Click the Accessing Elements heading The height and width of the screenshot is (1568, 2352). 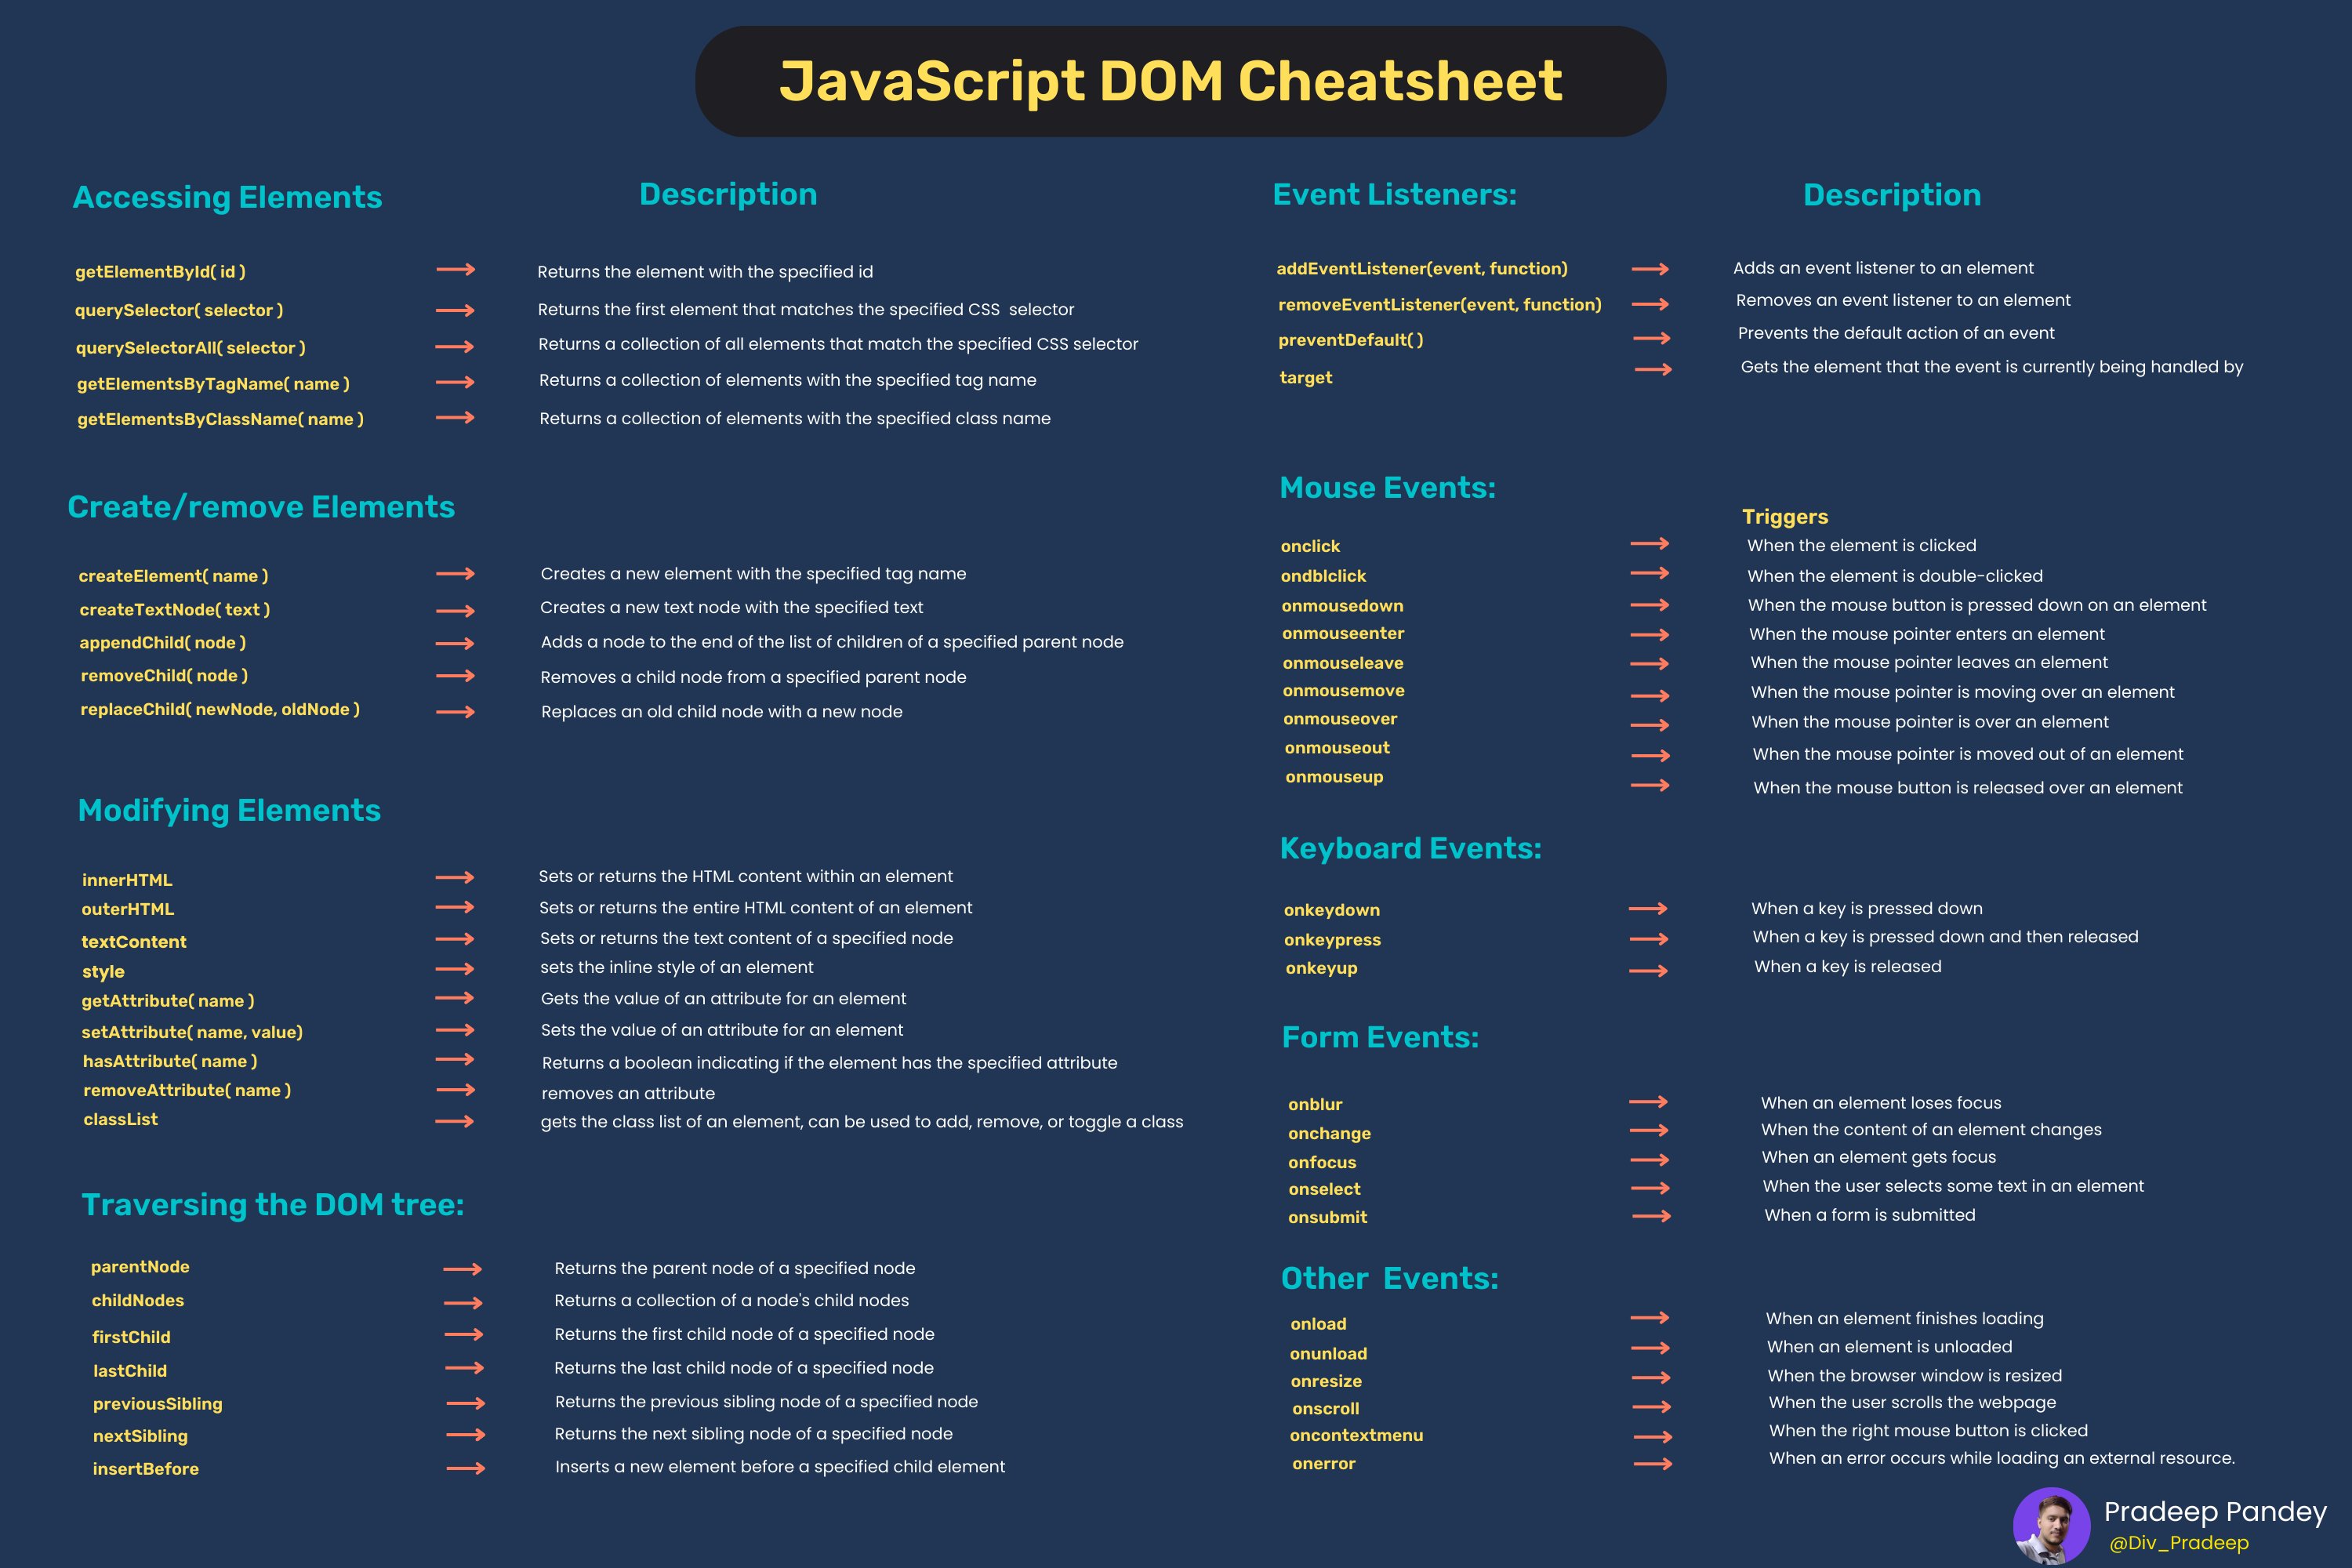pyautogui.click(x=227, y=197)
